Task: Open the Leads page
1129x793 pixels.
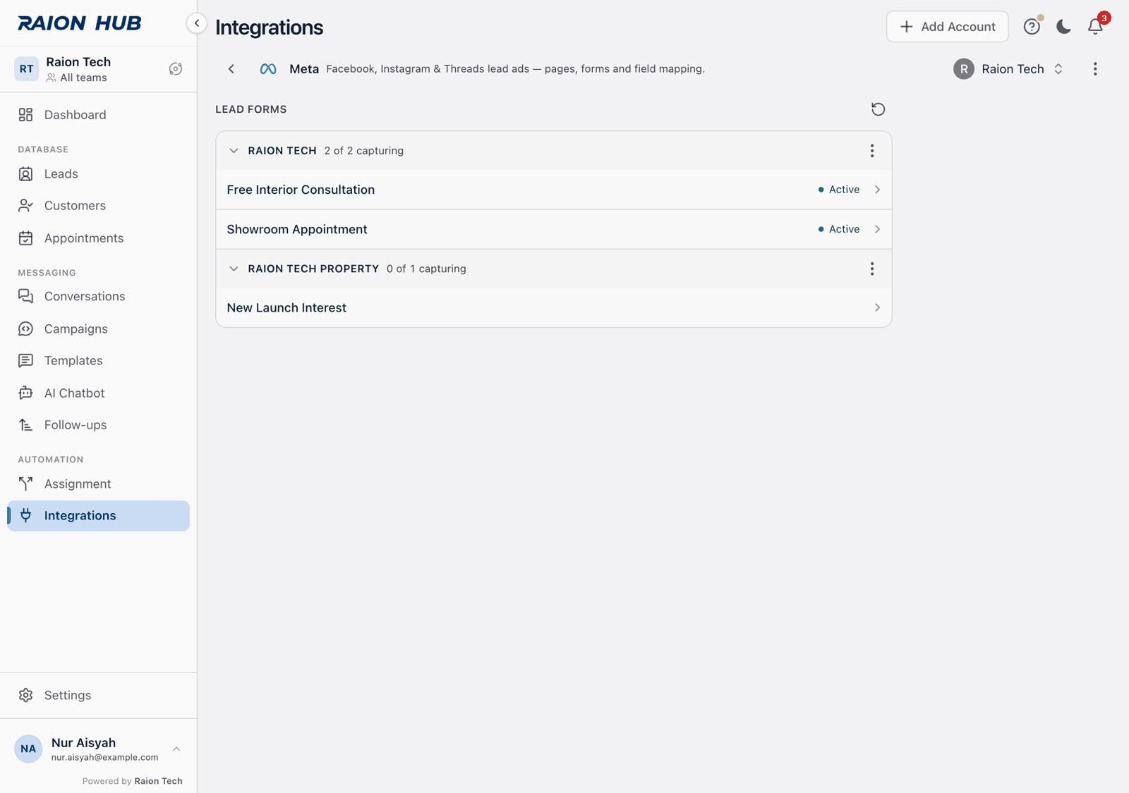Action: coord(98,174)
